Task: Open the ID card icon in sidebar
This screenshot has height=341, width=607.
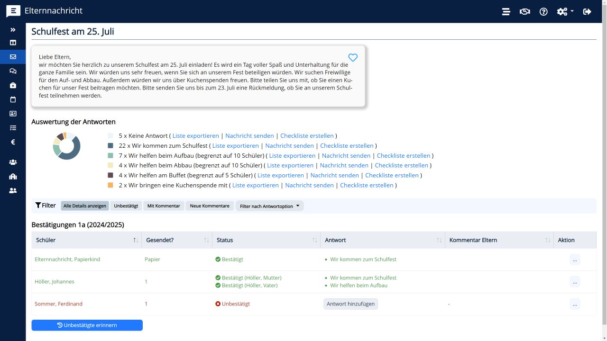Action: click(x=13, y=114)
